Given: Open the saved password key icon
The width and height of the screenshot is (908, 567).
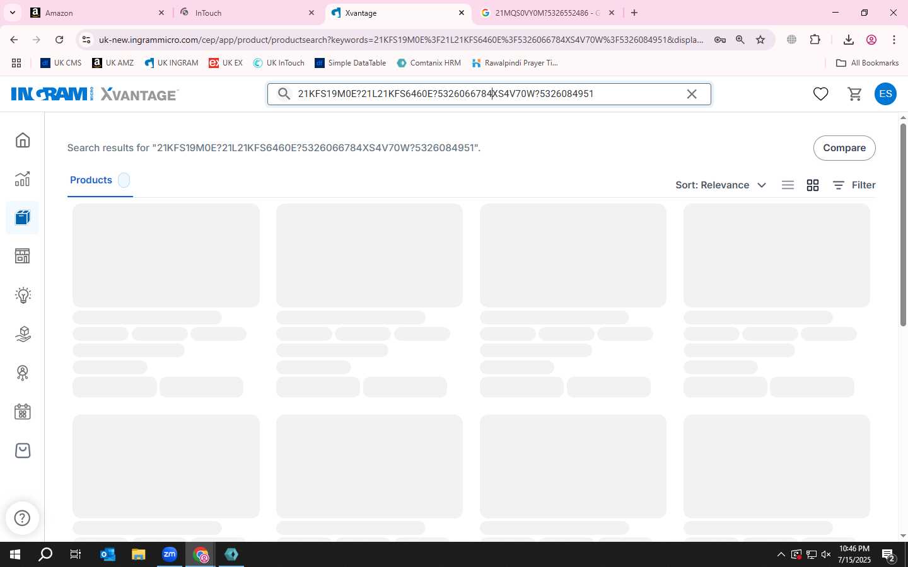Looking at the screenshot, I should click(720, 40).
